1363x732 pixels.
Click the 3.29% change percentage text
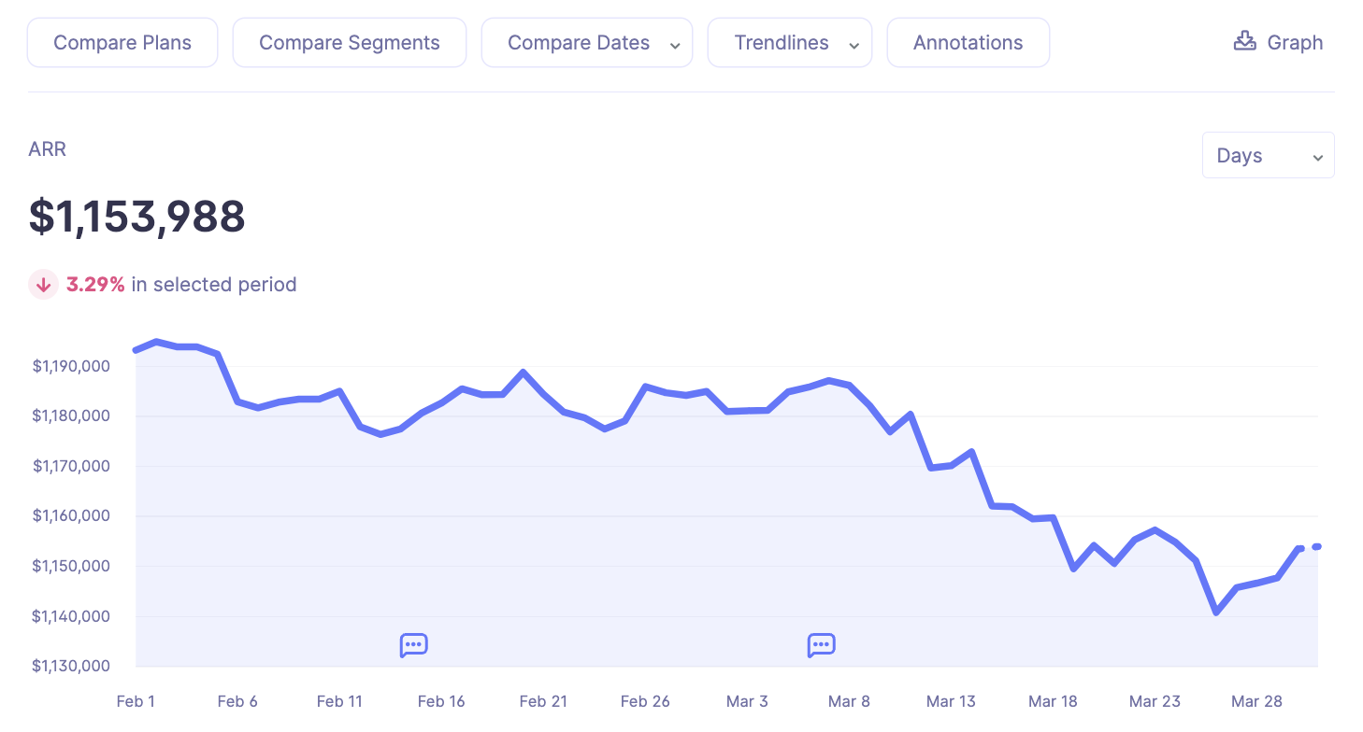[x=95, y=285]
